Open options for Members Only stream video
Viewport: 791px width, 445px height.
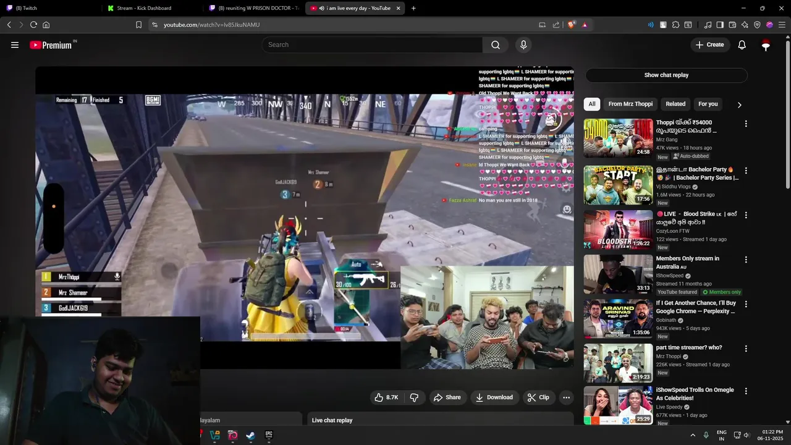coord(746,260)
